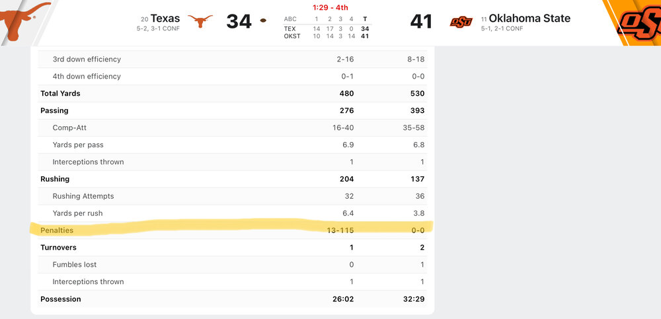Screen dimensions: 661x319
Task: Click Texas's 13-115 penalties value
Action: pos(340,230)
